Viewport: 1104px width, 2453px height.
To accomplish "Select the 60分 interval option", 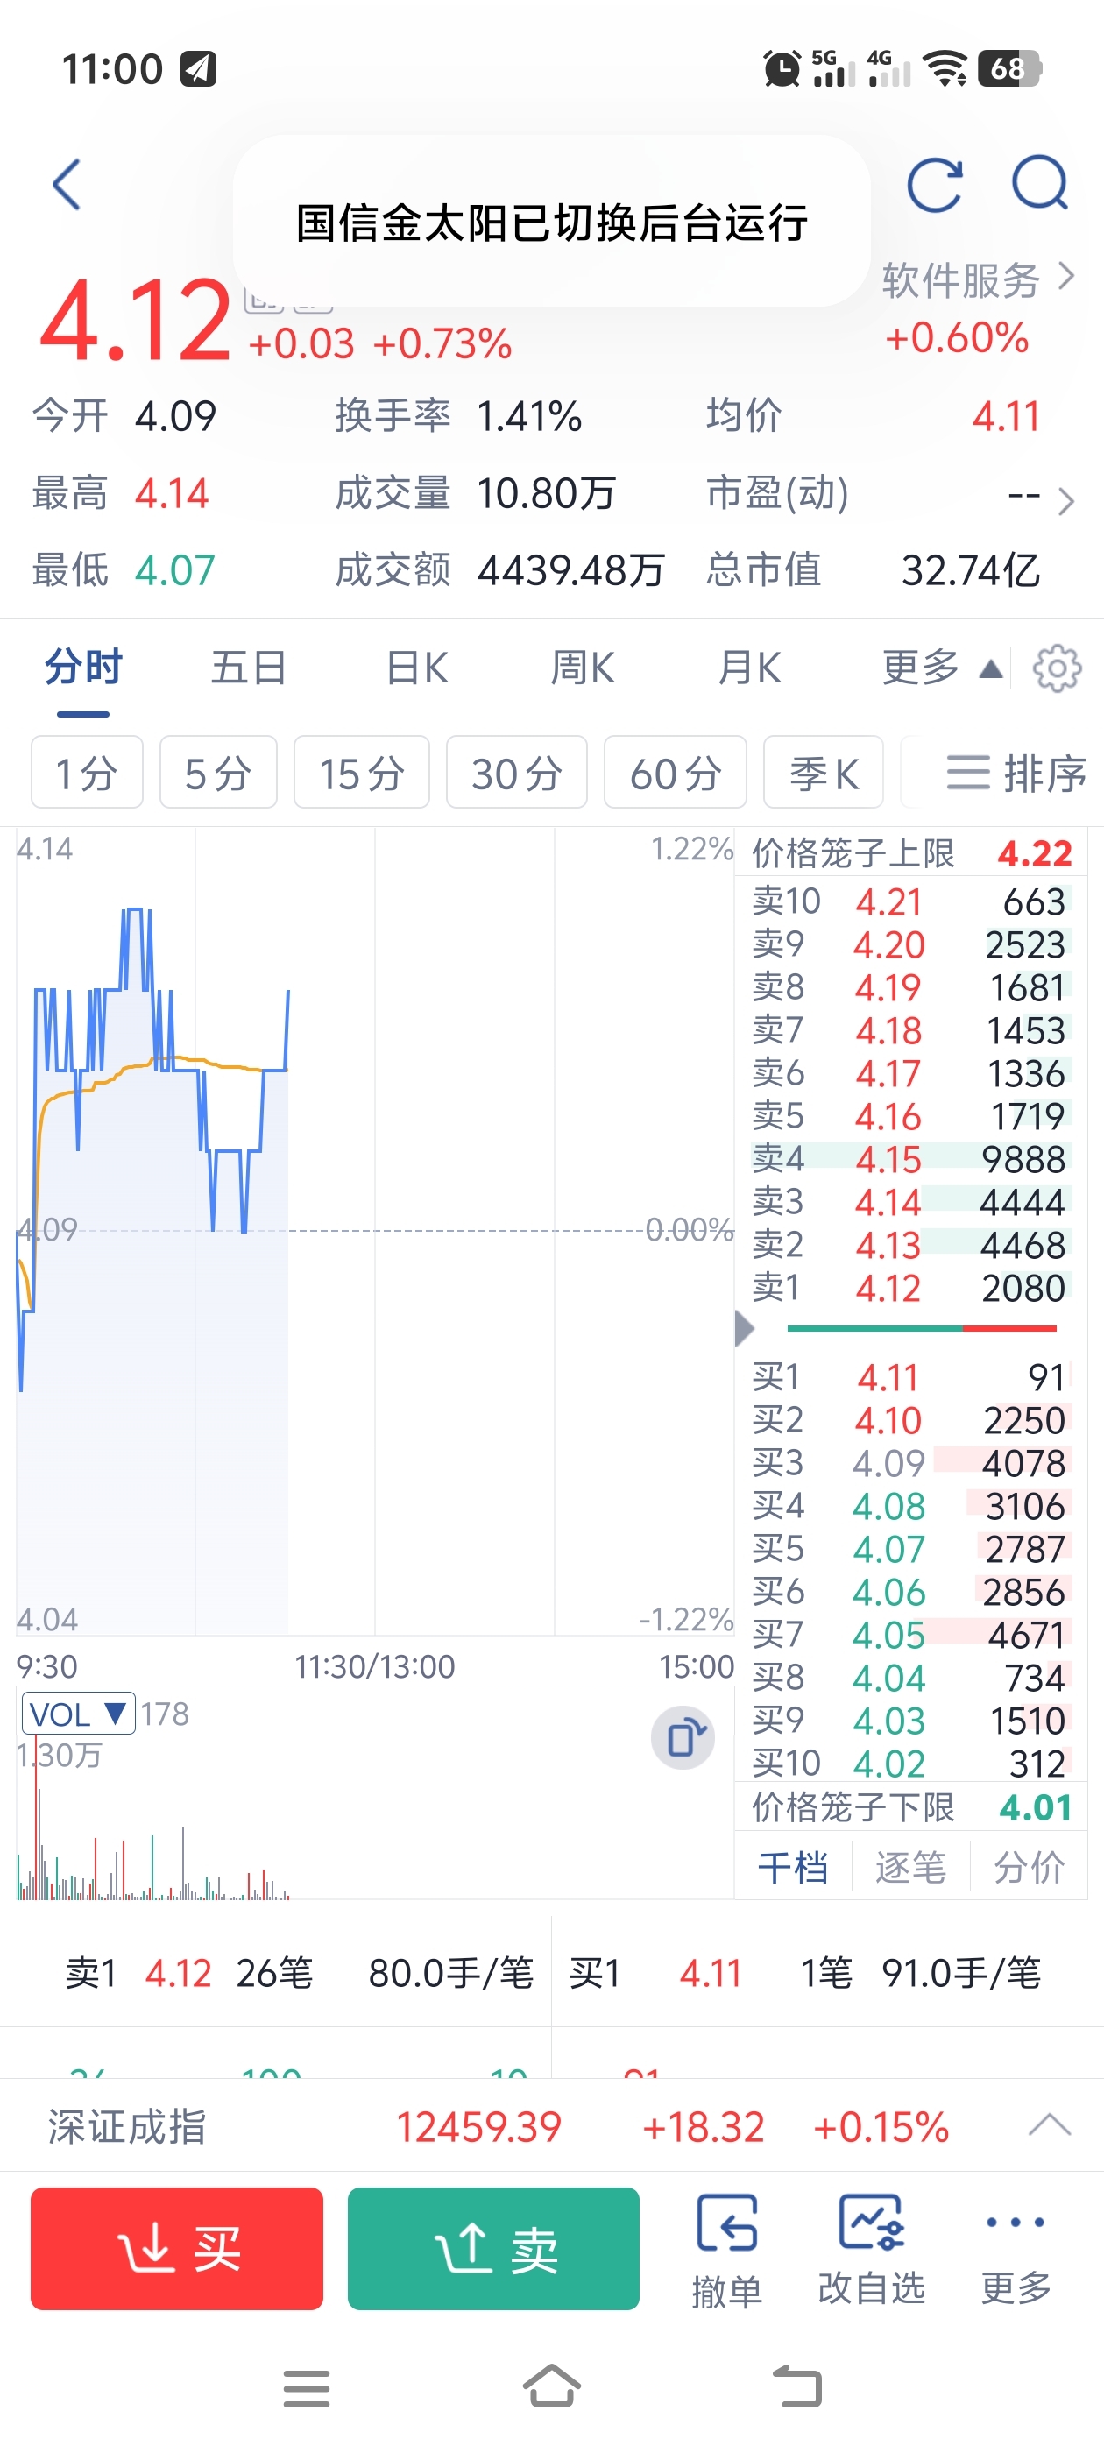I will tap(676, 773).
